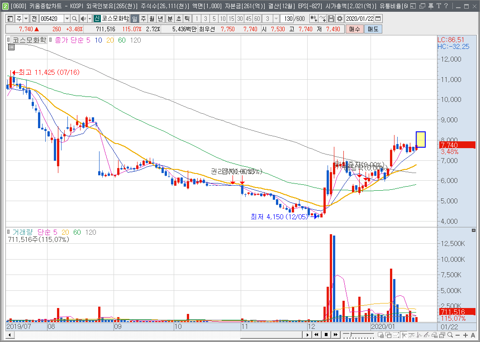
Task: Focus the stock code field 005420
Action: click(52, 19)
